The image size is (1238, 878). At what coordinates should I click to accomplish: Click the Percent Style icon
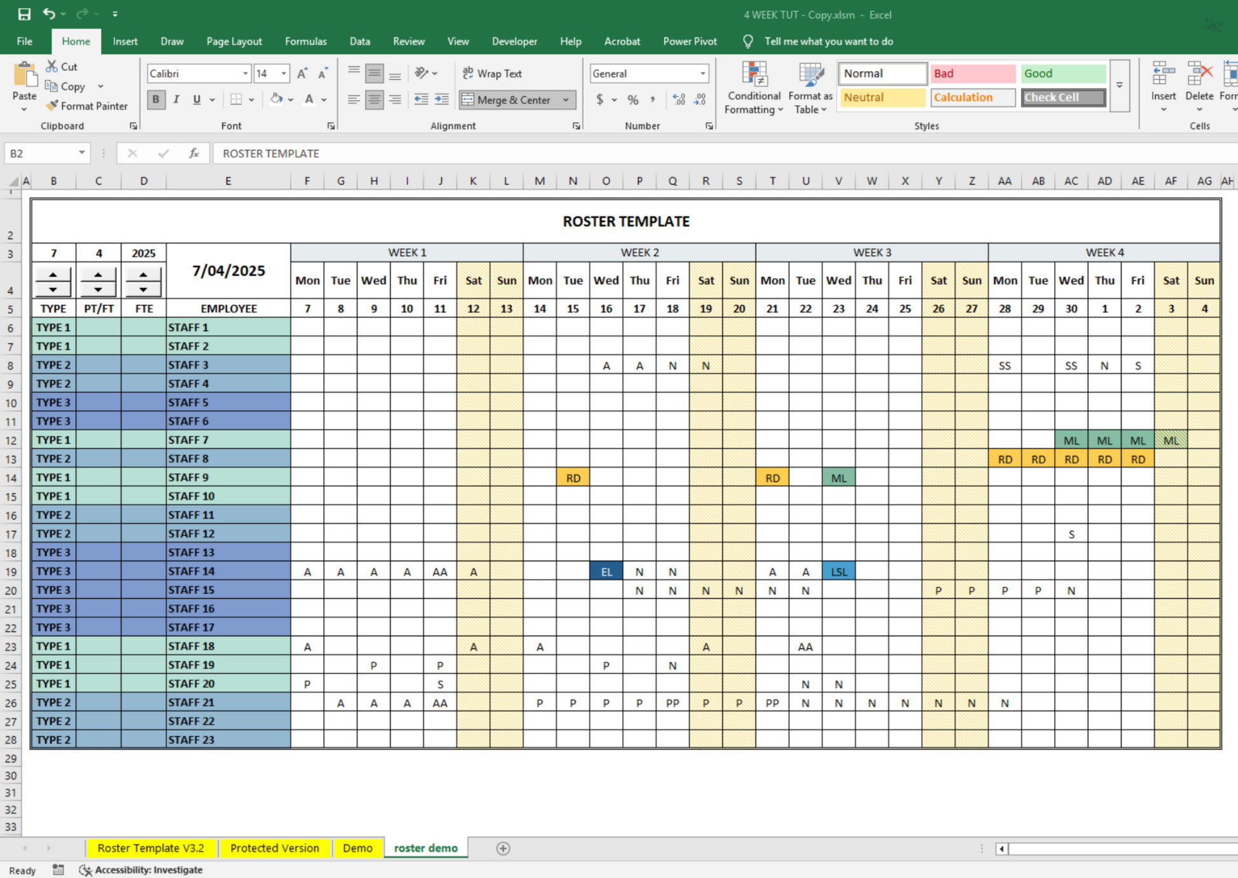pos(632,99)
